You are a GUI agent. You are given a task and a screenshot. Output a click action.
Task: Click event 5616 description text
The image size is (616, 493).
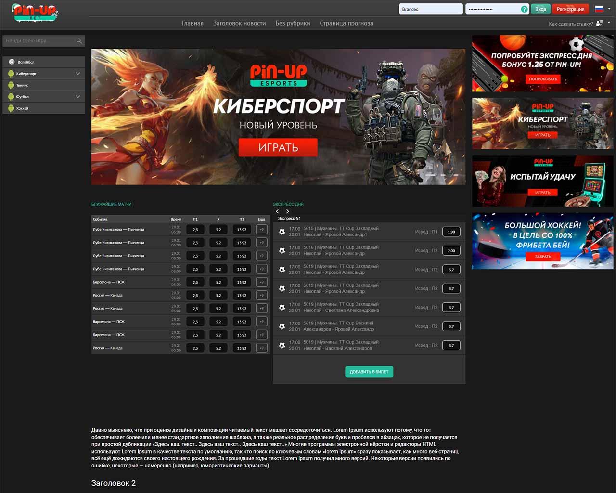341,250
